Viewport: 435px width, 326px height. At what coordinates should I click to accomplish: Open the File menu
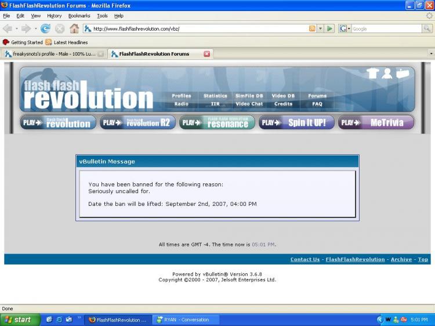pyautogui.click(x=6, y=16)
